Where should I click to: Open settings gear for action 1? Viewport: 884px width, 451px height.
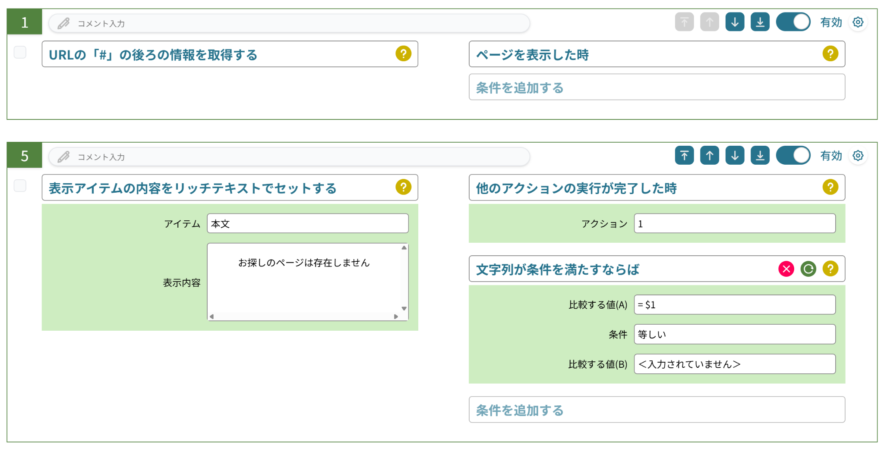coord(858,22)
